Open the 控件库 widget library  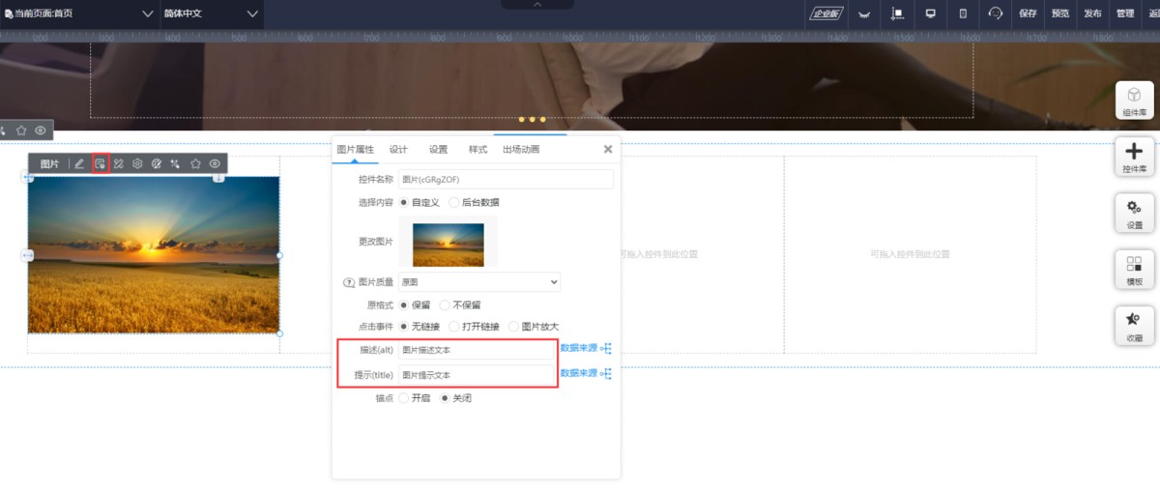tap(1134, 157)
